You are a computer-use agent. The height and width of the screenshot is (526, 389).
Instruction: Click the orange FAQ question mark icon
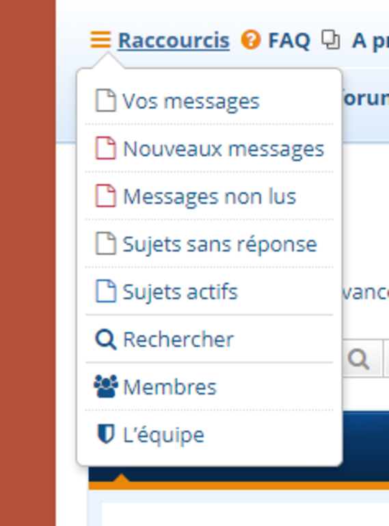(x=250, y=40)
